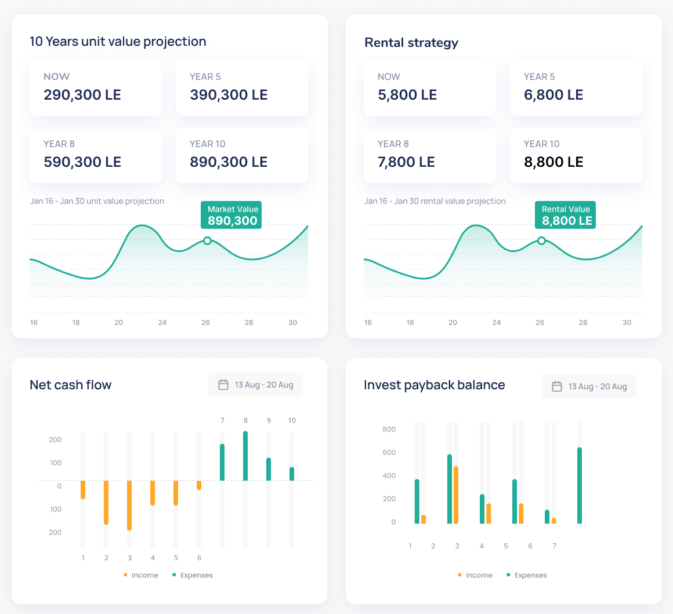Select the YEAR 10 890,300 LE card
This screenshot has height=614, width=673.
(242, 155)
